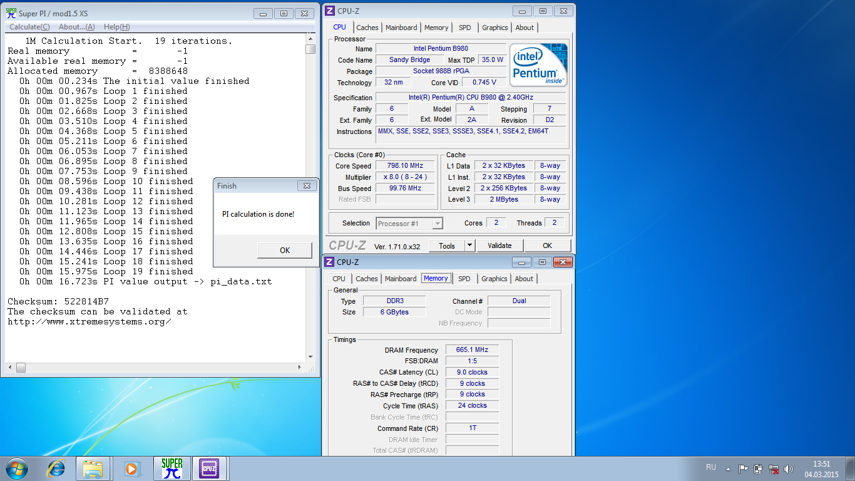Open Caches tab in lower CPU-Z window

[x=367, y=279]
